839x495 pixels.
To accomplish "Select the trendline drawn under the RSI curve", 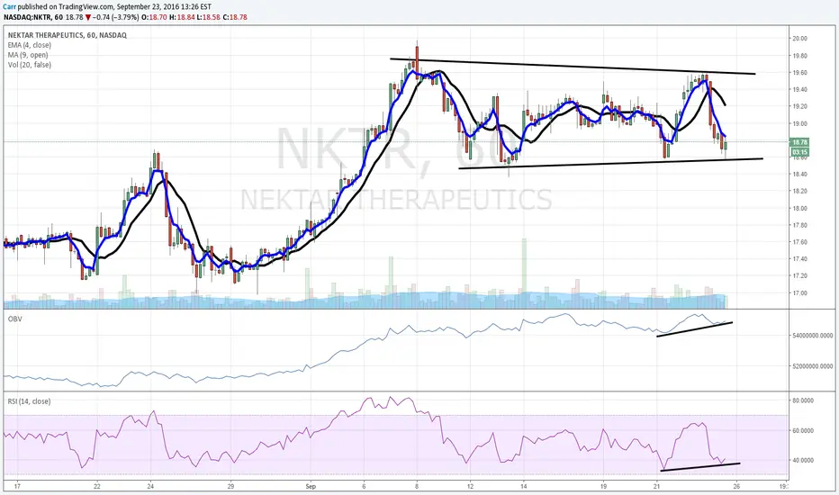I will (700, 466).
